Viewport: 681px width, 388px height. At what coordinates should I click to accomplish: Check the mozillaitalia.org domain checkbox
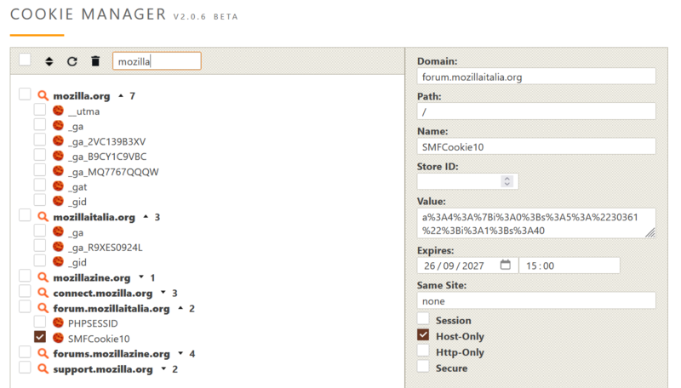click(25, 215)
